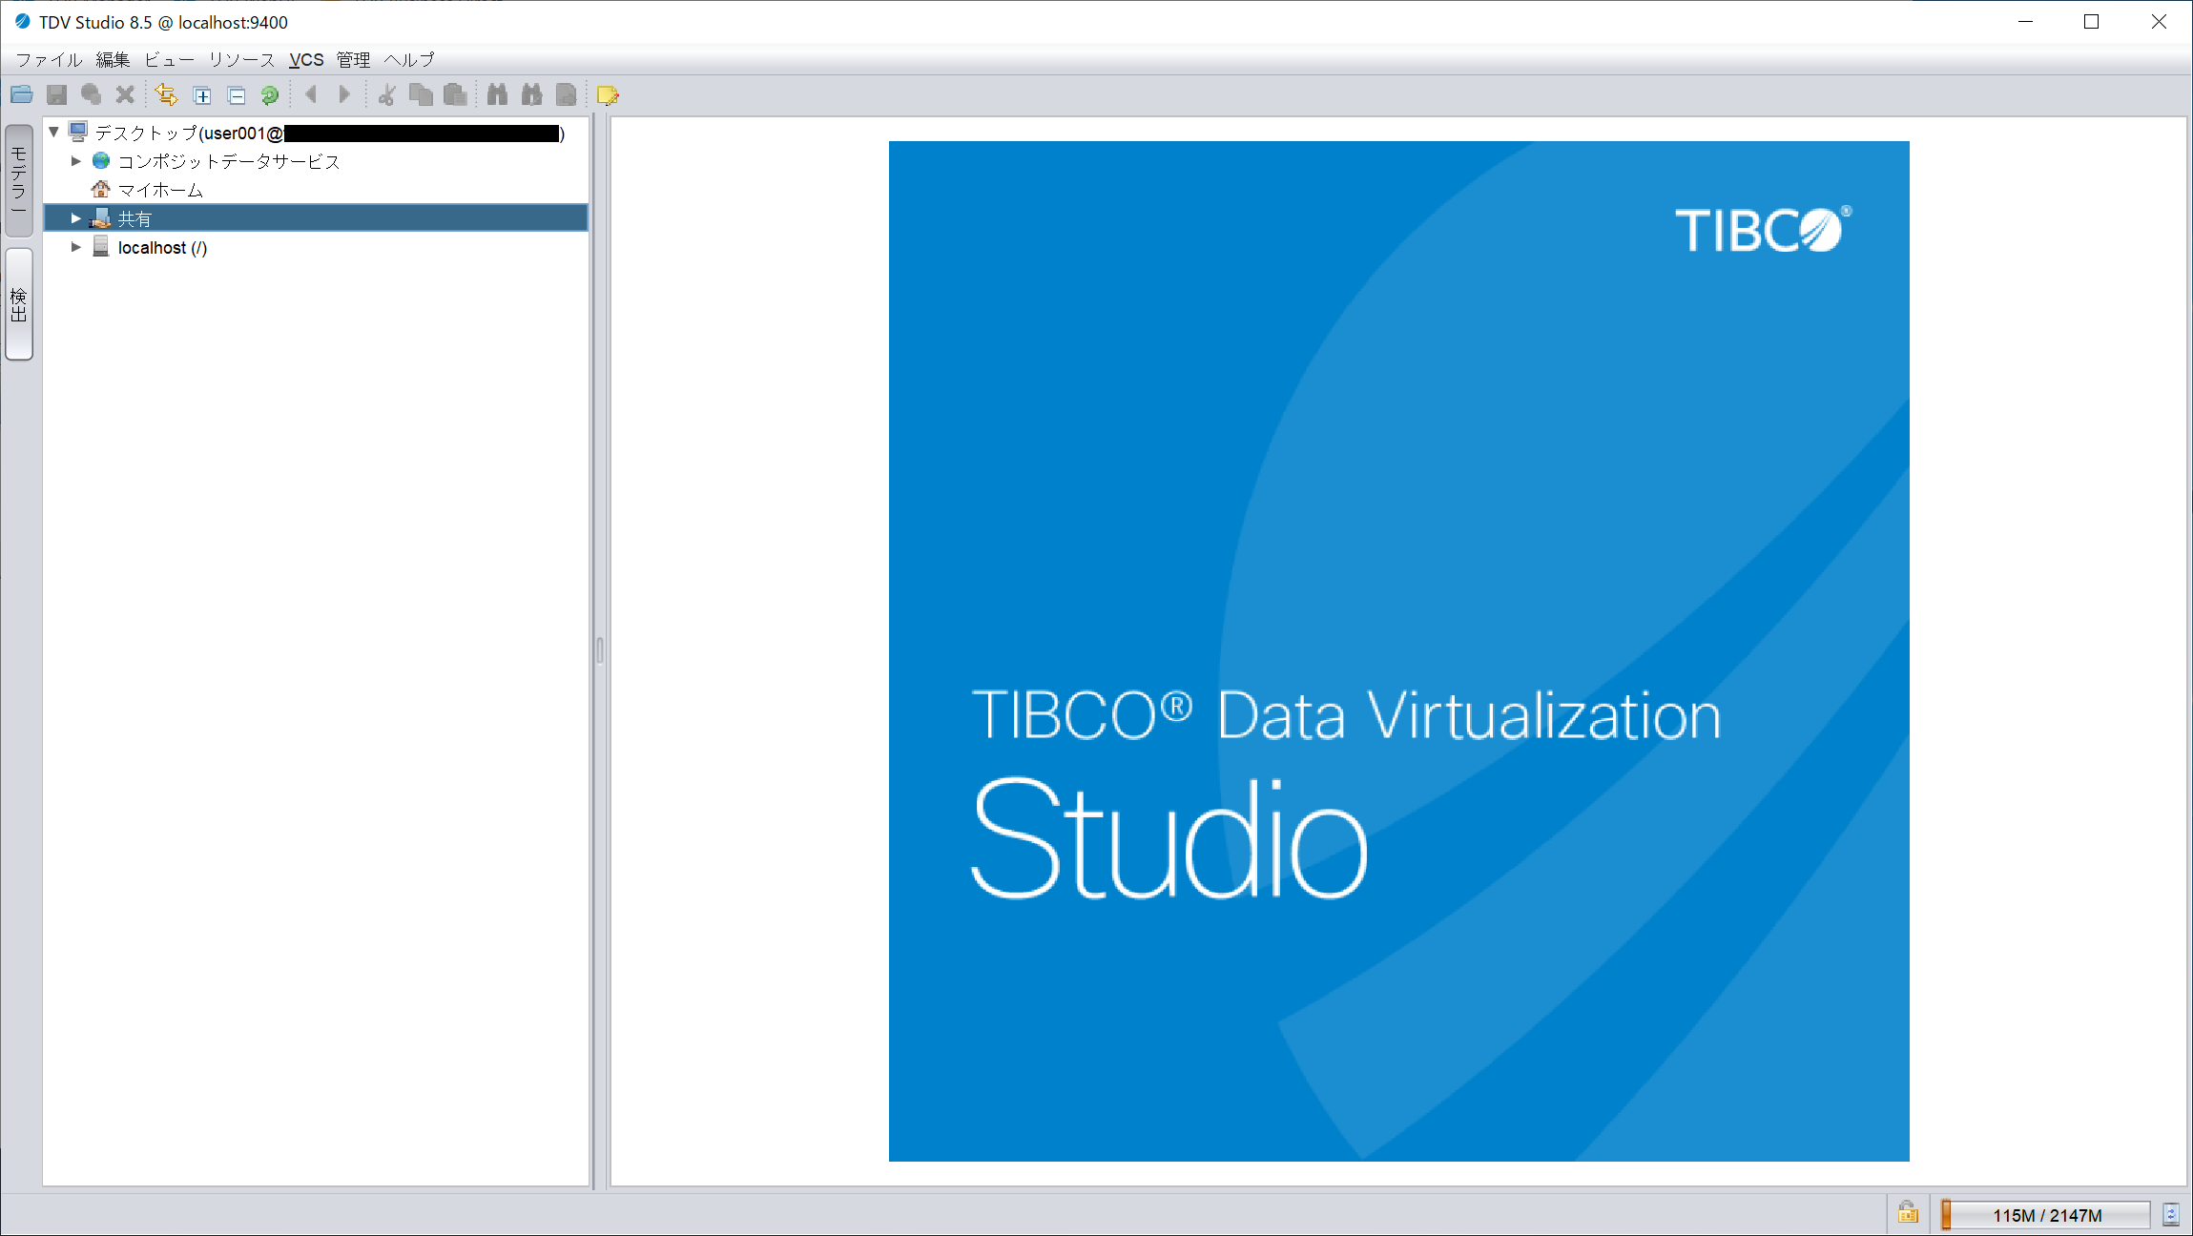Select the デスクトップ(user001@ row label
2193x1236 pixels.
pyautogui.click(x=189, y=133)
